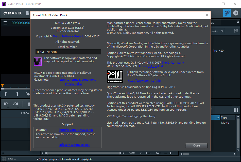Screen dimensions: 241x162
Task: Open the hamburger menu above the preview monitor
Action: (5, 23)
